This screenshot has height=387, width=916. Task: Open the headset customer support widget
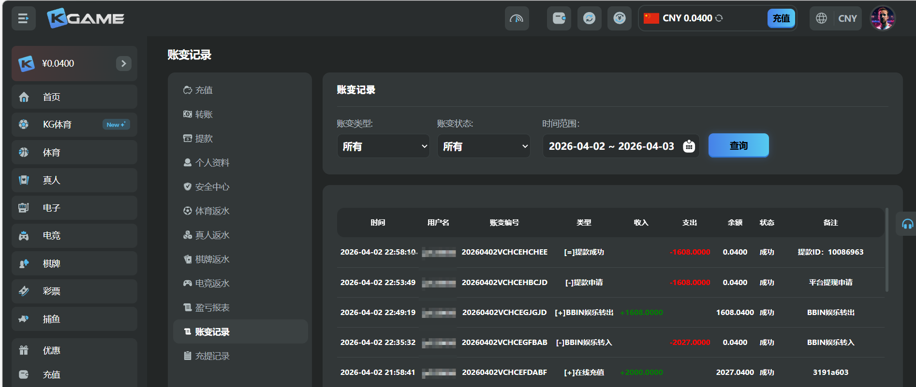pyautogui.click(x=907, y=224)
